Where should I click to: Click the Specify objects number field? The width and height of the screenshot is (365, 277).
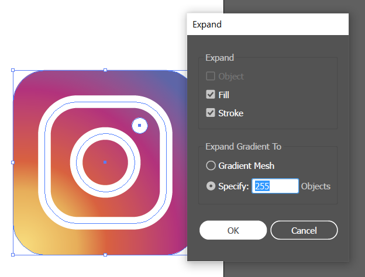click(275, 186)
